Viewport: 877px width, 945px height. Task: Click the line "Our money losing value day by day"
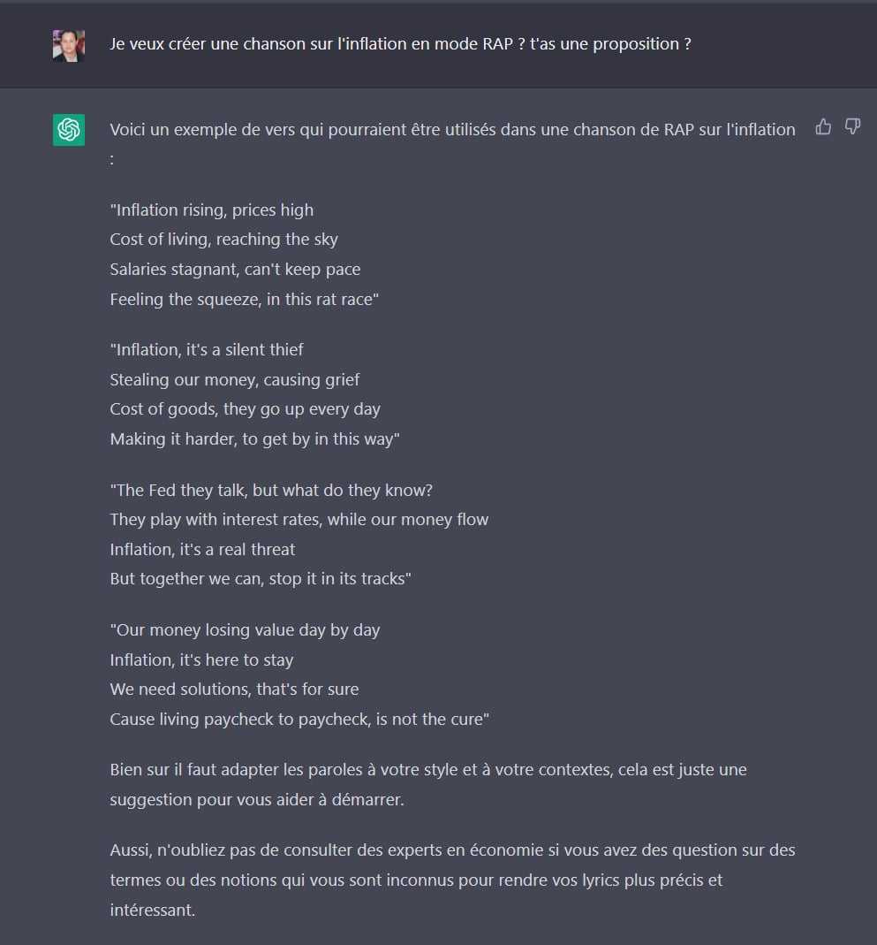click(245, 629)
